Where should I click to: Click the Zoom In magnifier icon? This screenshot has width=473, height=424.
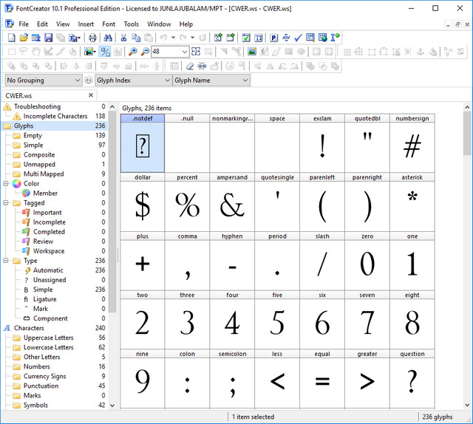133,52
